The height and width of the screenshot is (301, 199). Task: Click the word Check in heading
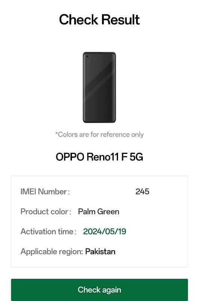point(79,20)
